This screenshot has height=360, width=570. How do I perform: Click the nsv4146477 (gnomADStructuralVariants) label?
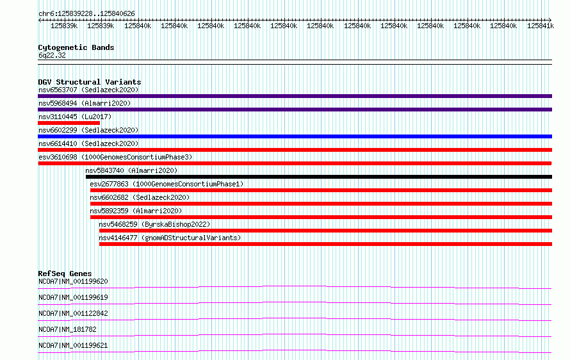[x=170, y=238]
